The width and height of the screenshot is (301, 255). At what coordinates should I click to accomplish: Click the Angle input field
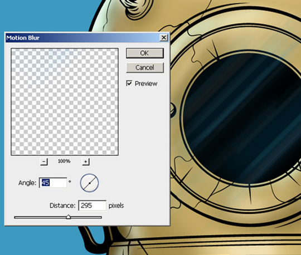53,183
